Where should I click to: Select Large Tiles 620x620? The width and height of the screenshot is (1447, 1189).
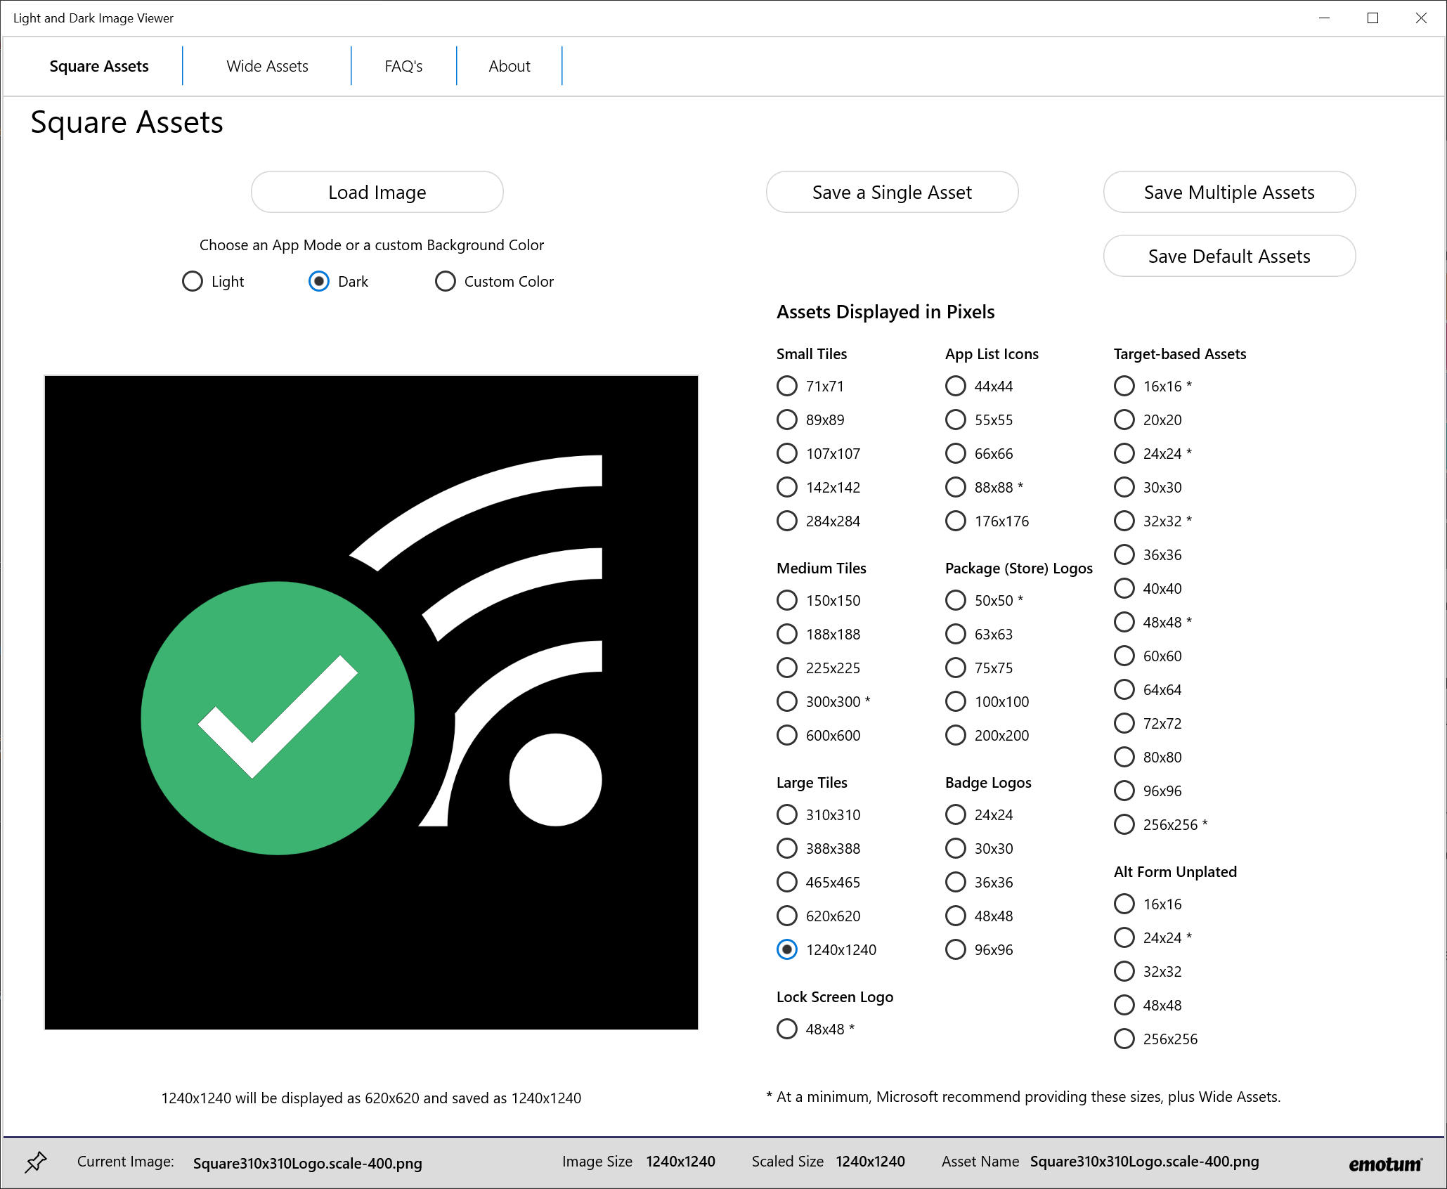pyautogui.click(x=818, y=916)
